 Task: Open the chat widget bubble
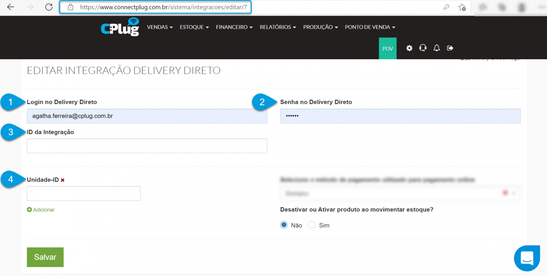pos(527,258)
